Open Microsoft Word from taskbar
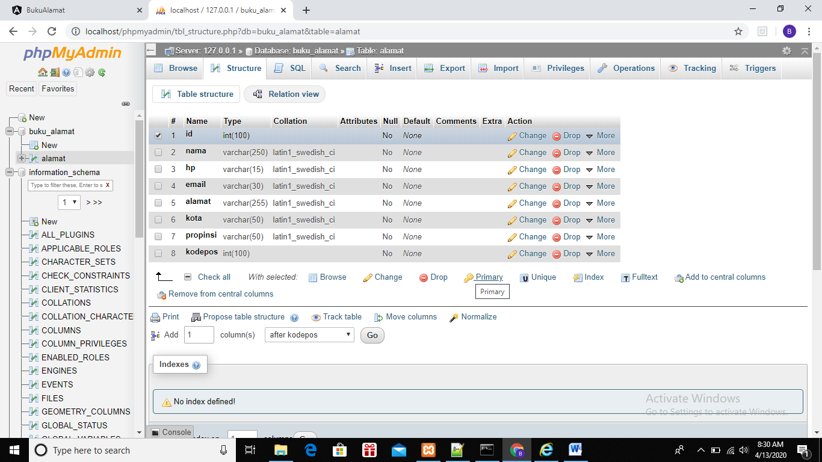This screenshot has height=462, width=822. pos(575,450)
